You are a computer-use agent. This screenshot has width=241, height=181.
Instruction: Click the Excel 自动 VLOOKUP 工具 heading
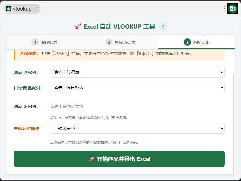(x=119, y=26)
